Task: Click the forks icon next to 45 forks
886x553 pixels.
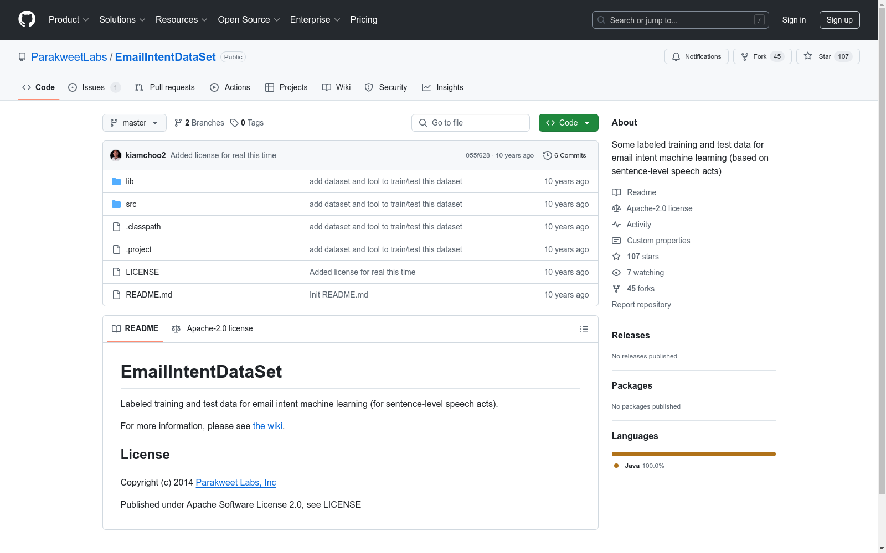Action: (x=616, y=289)
